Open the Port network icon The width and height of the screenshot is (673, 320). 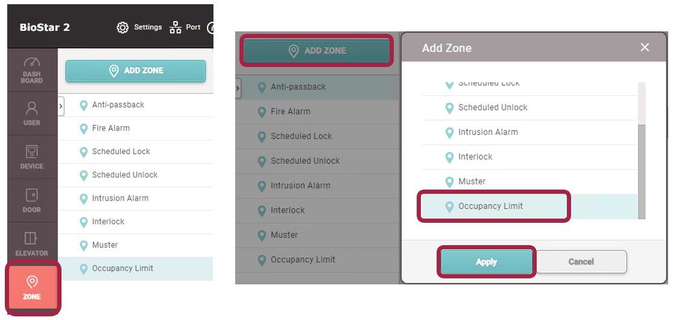(176, 28)
